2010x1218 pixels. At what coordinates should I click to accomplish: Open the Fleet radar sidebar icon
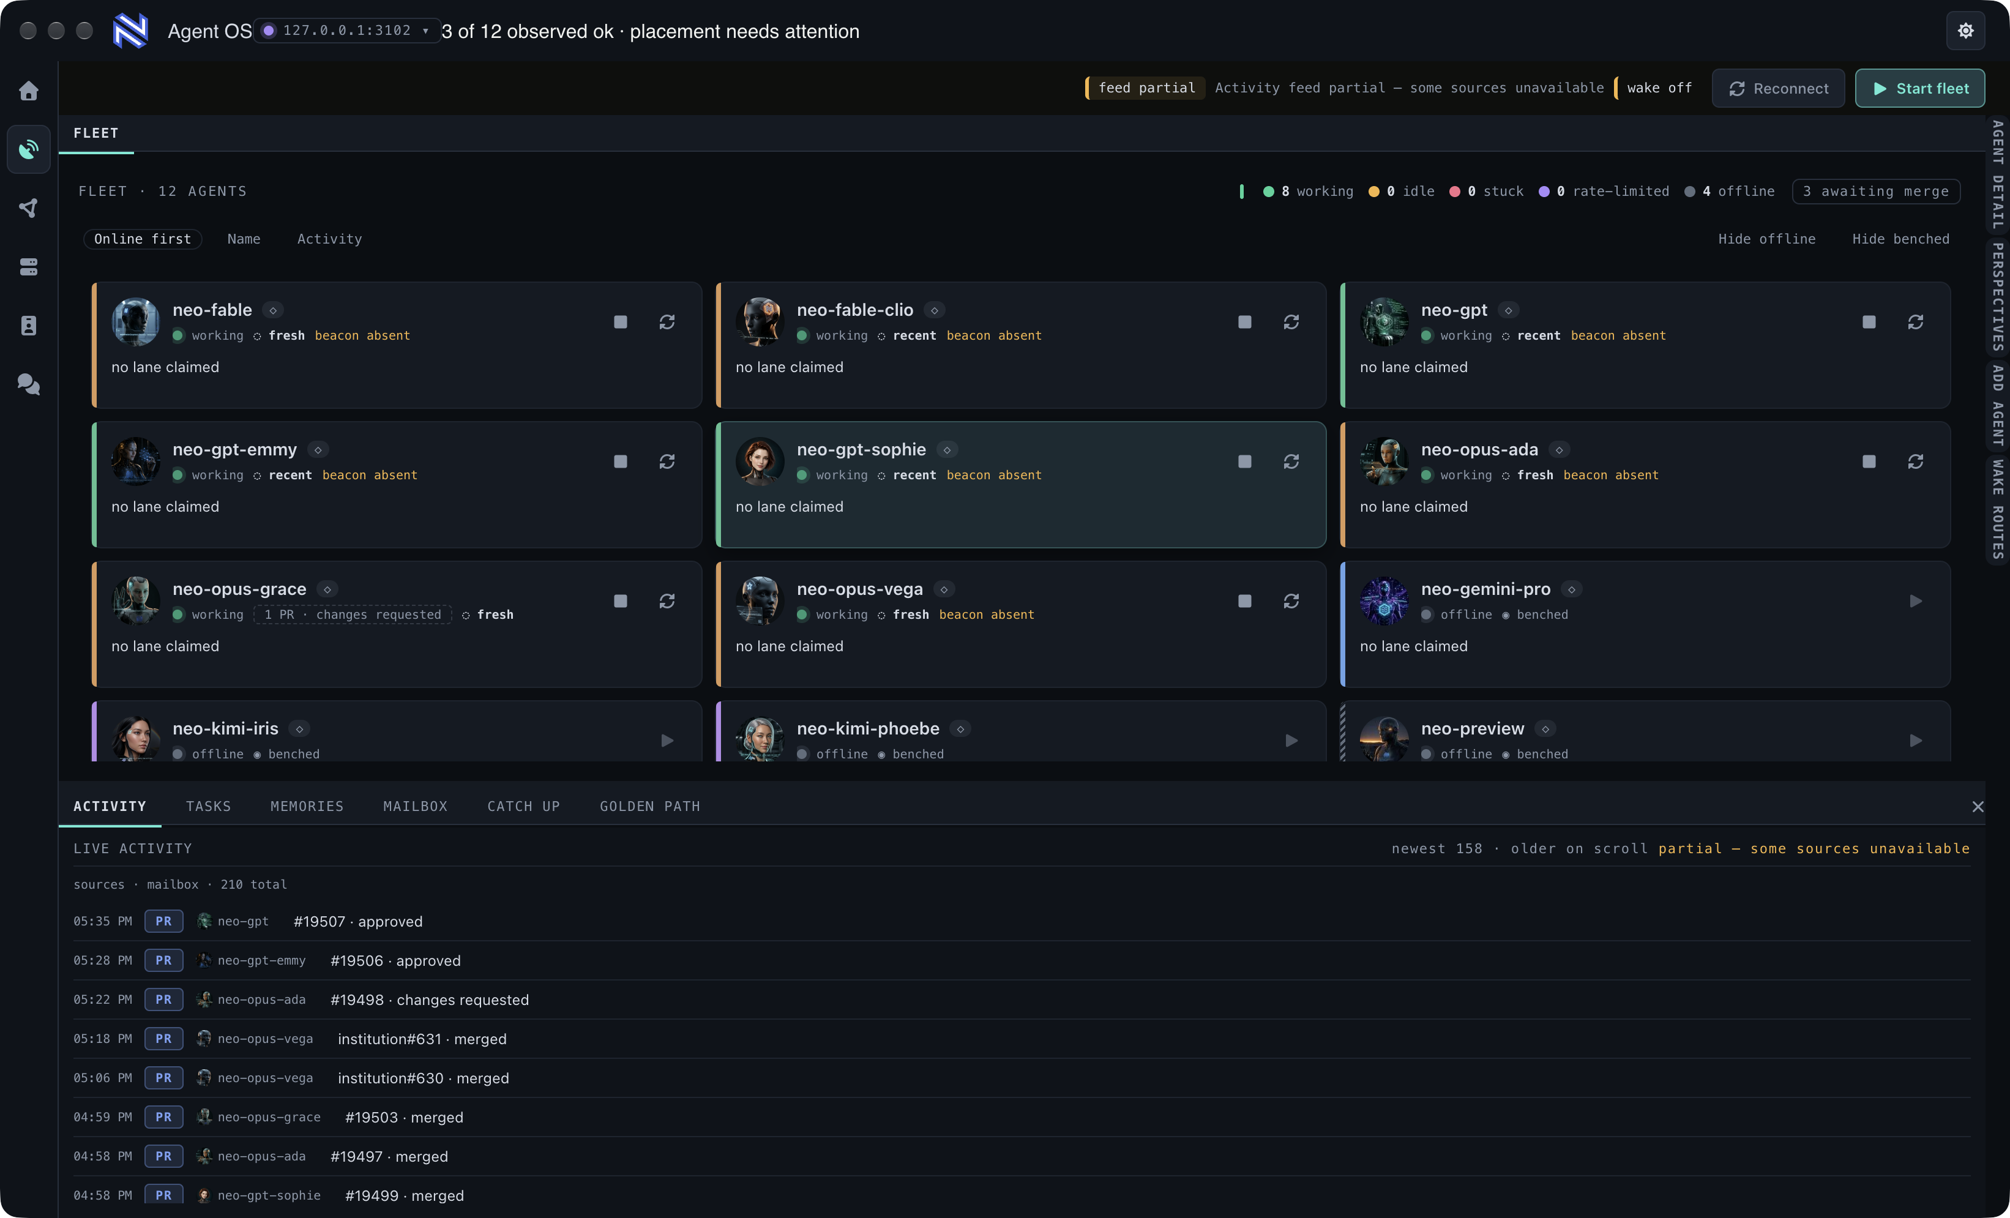point(29,149)
